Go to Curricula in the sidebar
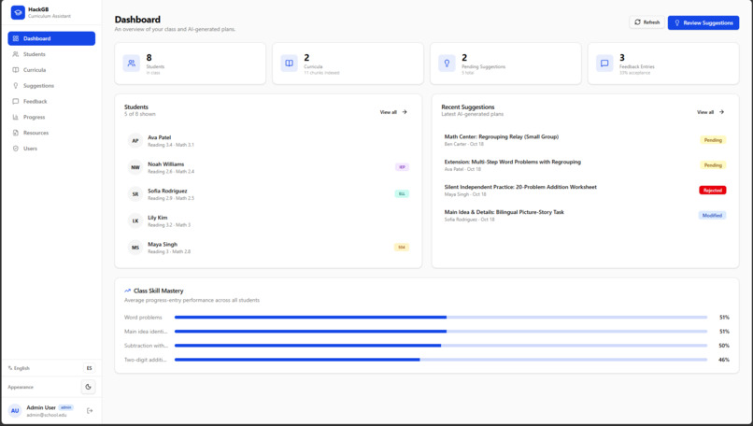753x426 pixels. (x=51, y=70)
